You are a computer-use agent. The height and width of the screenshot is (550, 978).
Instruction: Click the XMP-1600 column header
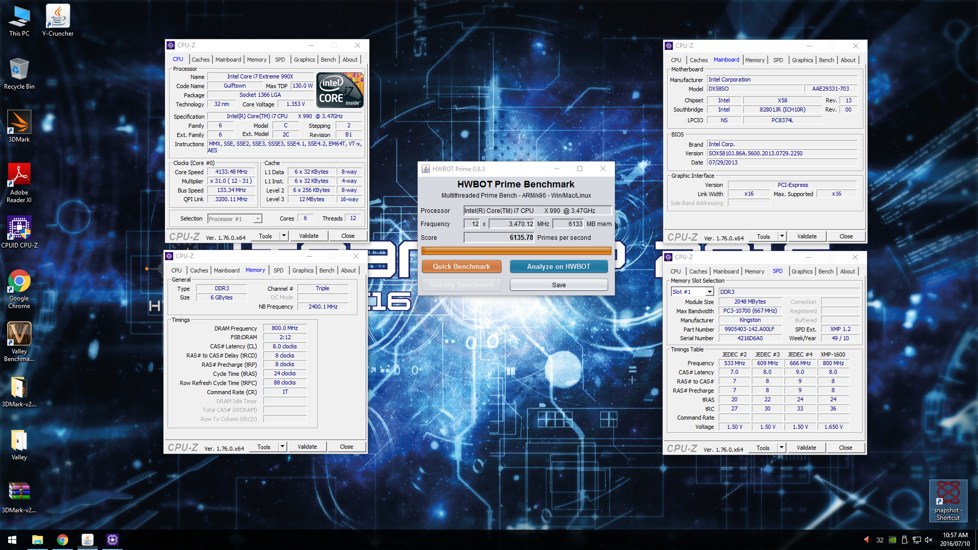(833, 354)
